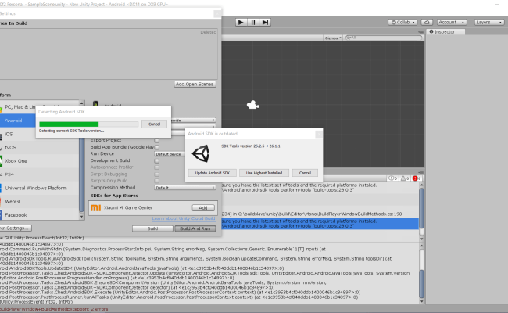
Task: Add Xiaomi Mi Game Center SDK
Action: 203,208
